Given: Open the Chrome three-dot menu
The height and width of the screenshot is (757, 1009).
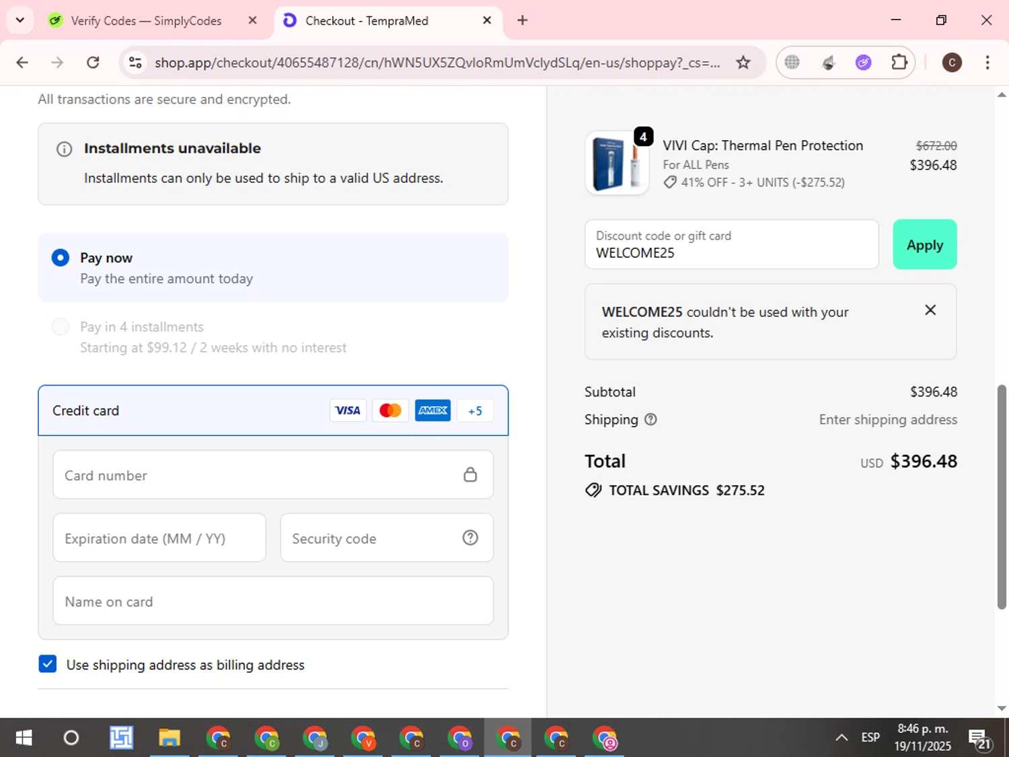Looking at the screenshot, I should pyautogui.click(x=987, y=63).
